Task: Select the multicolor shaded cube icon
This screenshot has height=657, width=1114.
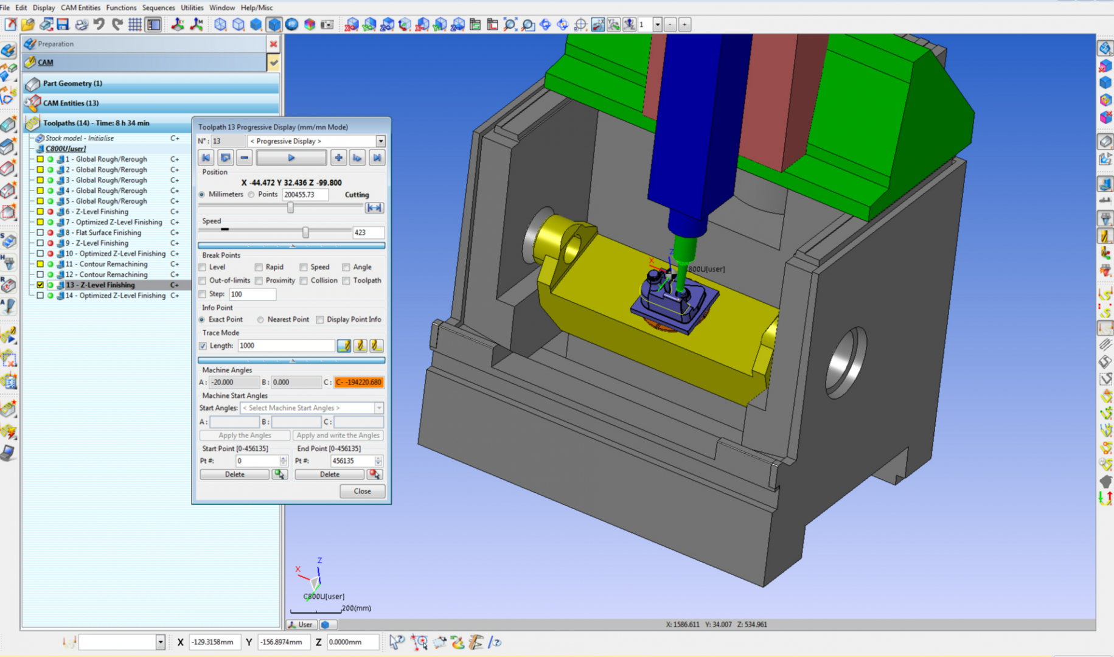Action: pos(310,24)
